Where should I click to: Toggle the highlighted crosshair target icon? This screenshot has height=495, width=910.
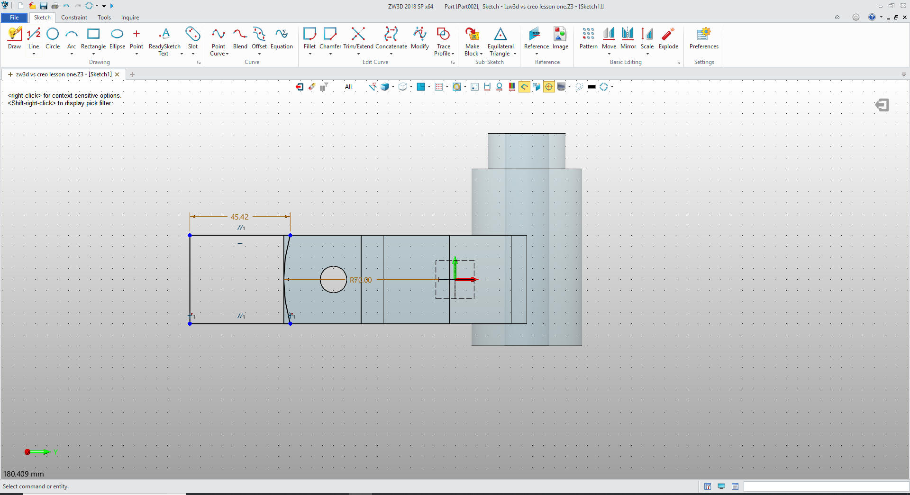[549, 87]
